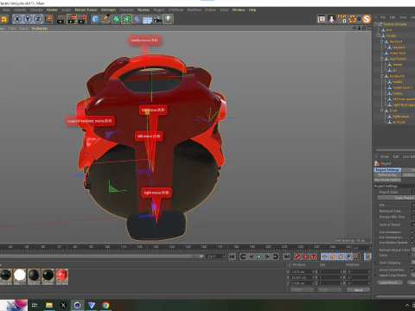Collapse the front tree node
415x311 pixels.
pyautogui.click(x=382, y=111)
